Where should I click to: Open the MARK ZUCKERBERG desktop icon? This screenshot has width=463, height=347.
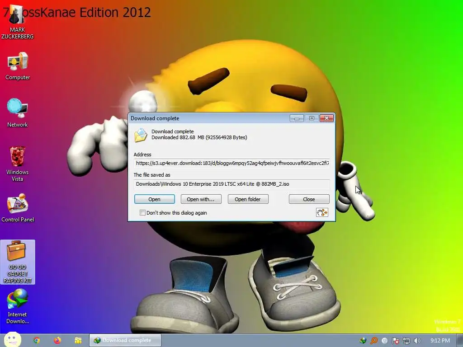[x=17, y=23]
